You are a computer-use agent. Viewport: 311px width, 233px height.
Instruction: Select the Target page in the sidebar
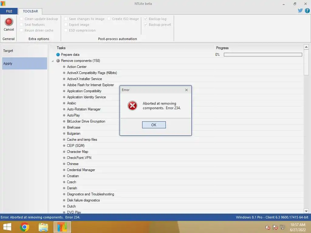(x=25, y=51)
